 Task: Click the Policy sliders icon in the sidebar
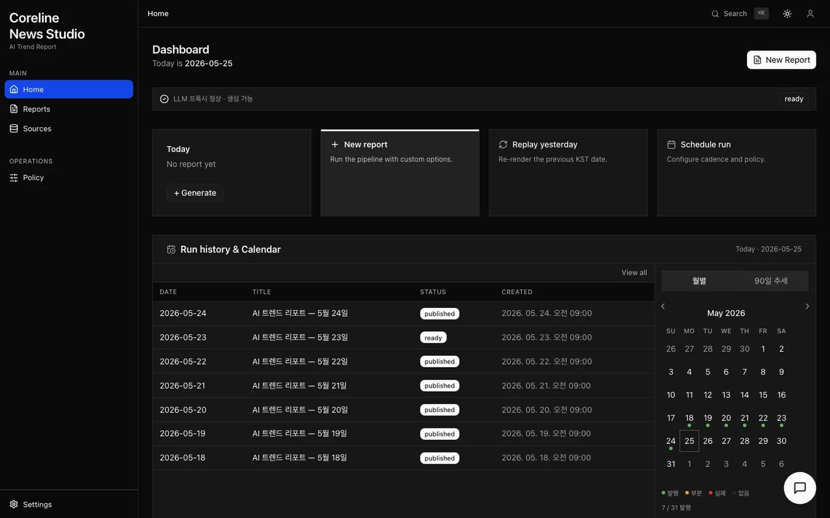point(14,178)
